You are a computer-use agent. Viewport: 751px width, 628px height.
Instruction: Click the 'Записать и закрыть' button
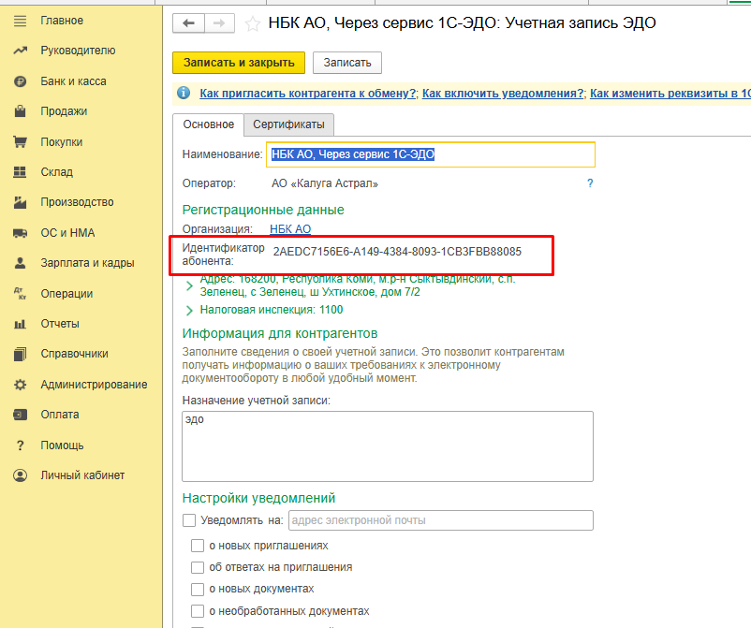coord(239,63)
